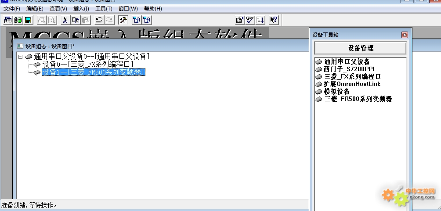This screenshot has height=211, width=441.
Task: Select 三菱_FX系列编程口 in the toolbox list
Action: pos(352,76)
